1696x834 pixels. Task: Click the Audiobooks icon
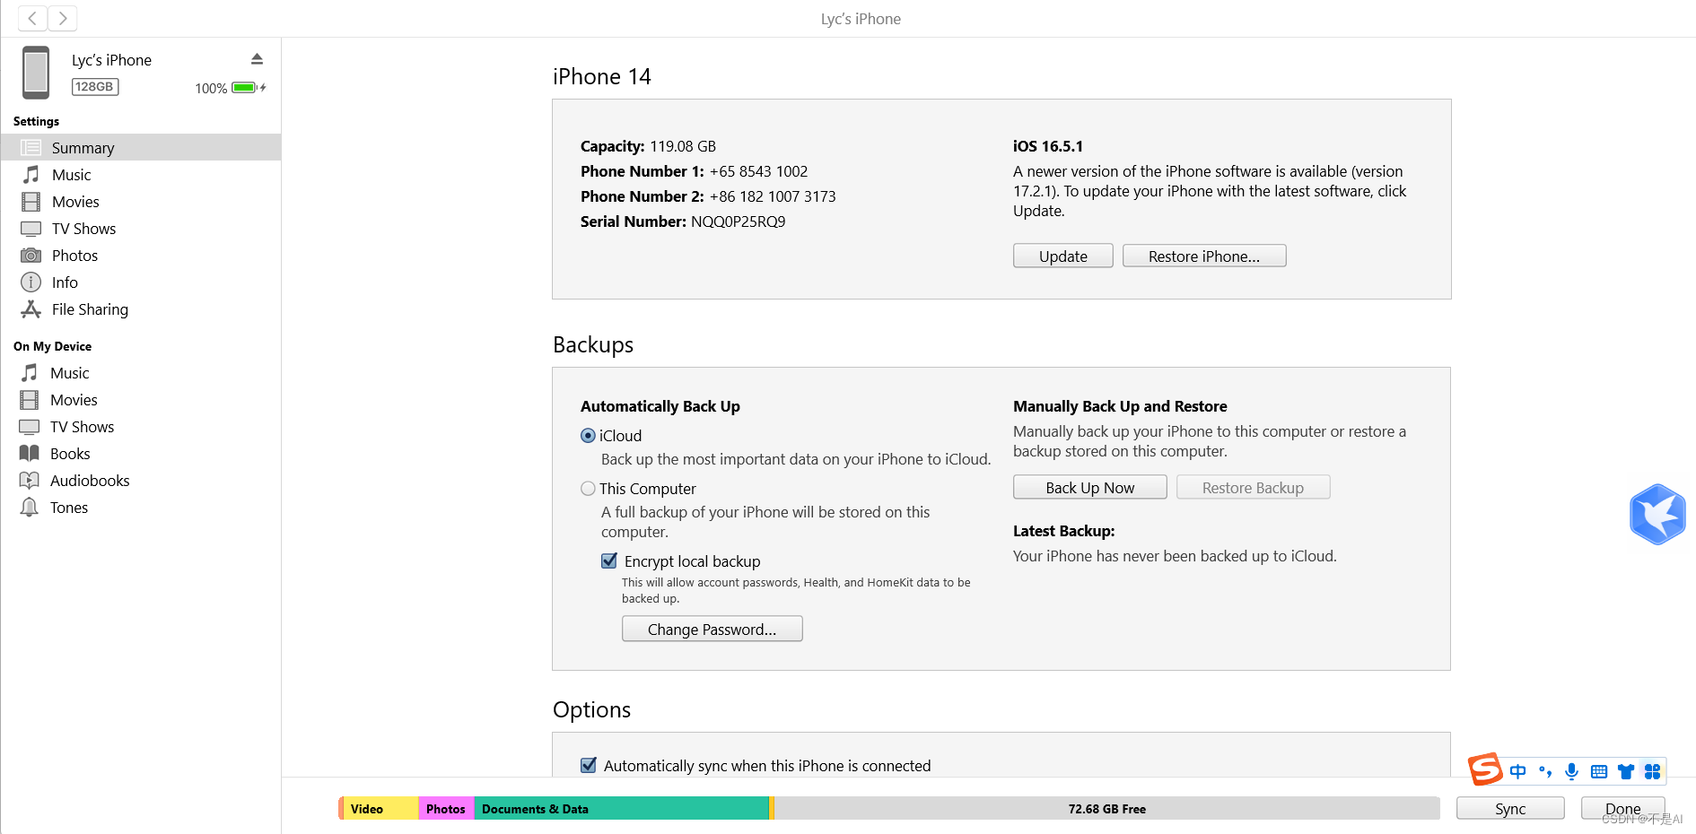(x=29, y=481)
